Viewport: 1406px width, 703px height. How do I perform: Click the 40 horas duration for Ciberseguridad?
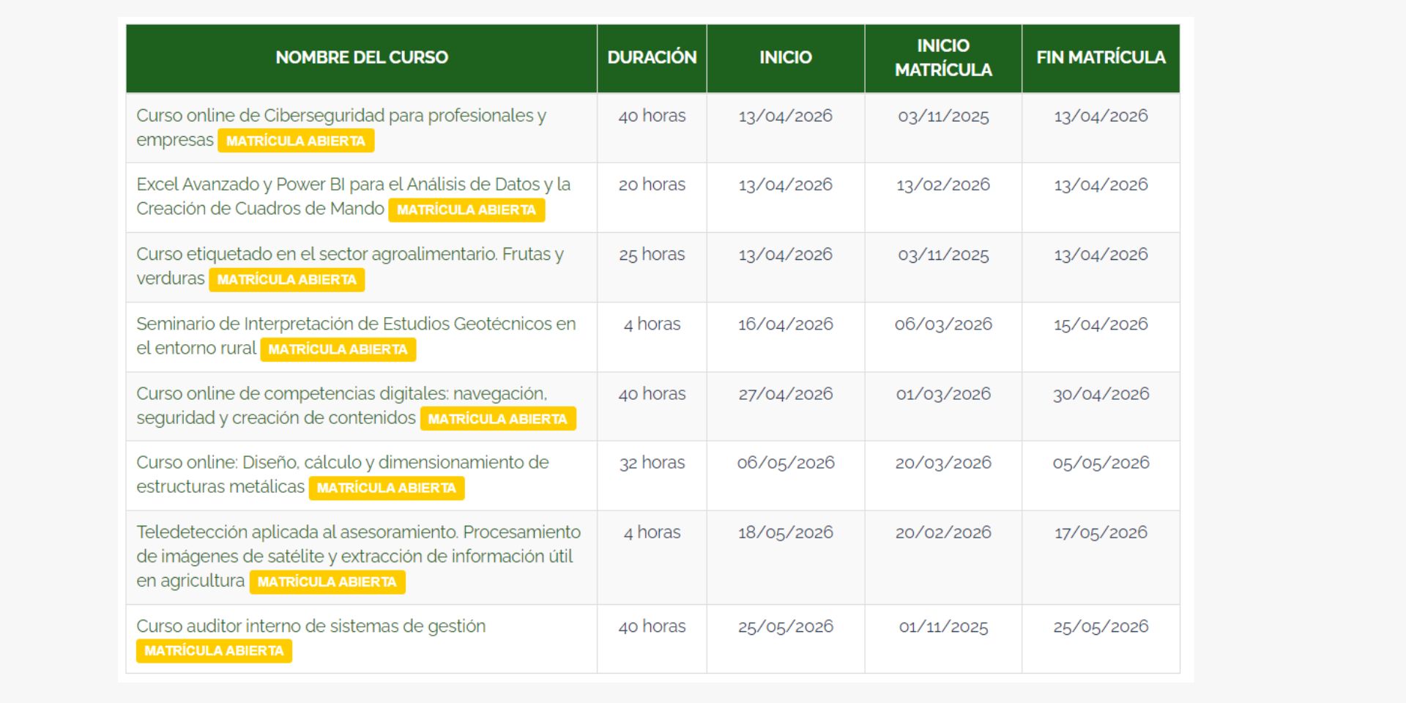651,115
